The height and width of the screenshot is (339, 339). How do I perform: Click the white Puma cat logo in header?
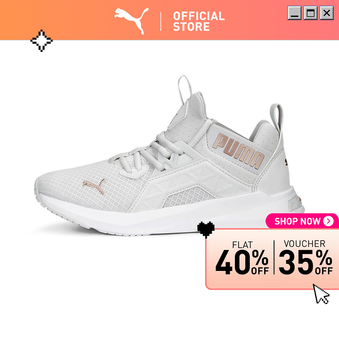(132, 21)
